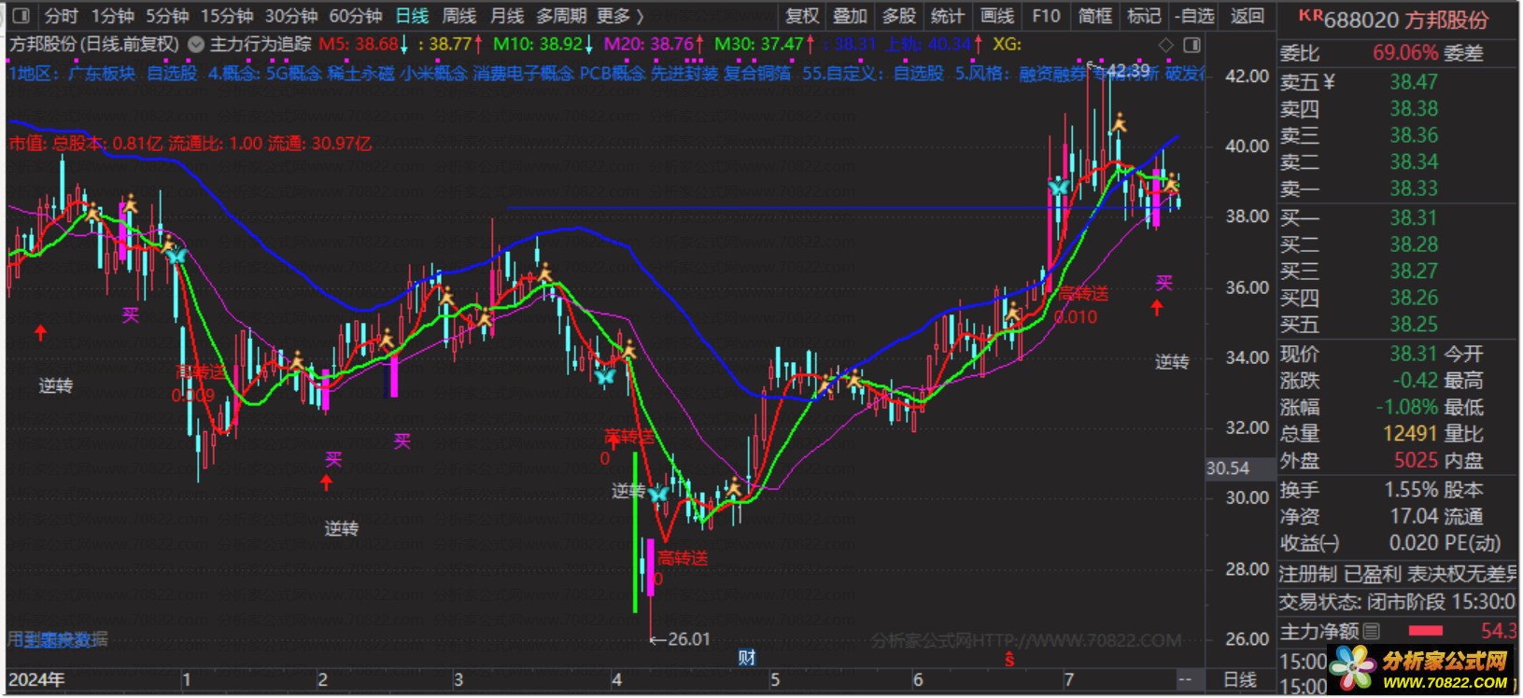Expand more periods with the 更多 arrow

[x=621, y=16]
